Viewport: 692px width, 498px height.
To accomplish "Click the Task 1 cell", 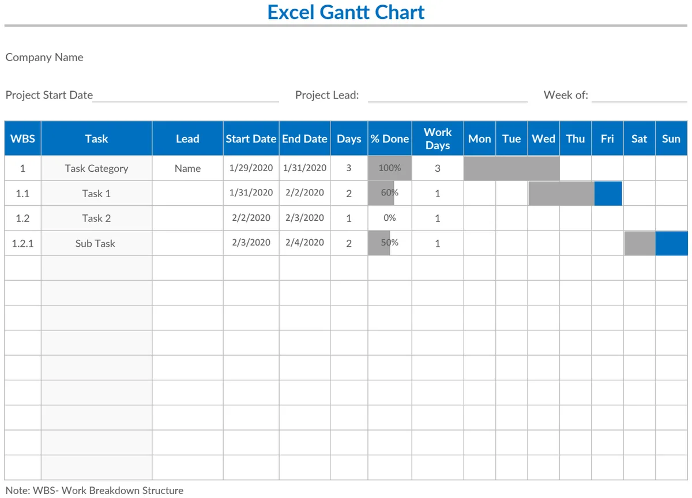I will [x=96, y=193].
